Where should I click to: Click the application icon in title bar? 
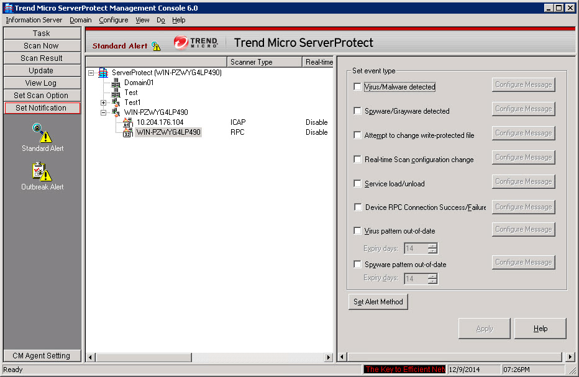8,7
